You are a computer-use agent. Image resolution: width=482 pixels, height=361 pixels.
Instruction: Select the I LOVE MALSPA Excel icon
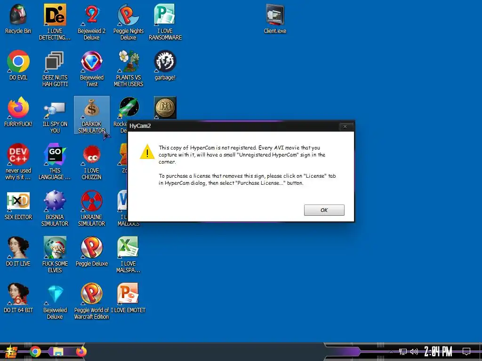click(128, 254)
